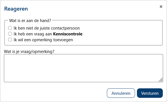Choose the 'Ik heb een vraag aan Kenniscontrole' radio
Screen dimensions: 167x102
[10, 34]
